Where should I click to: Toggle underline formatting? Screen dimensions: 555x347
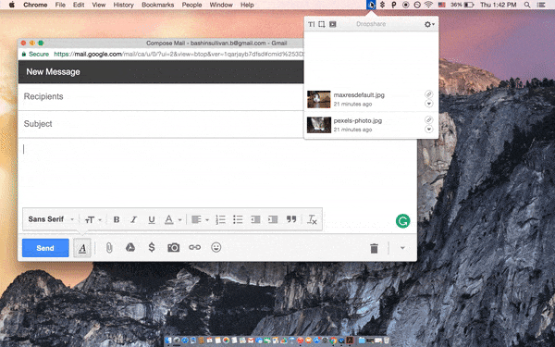(x=152, y=219)
